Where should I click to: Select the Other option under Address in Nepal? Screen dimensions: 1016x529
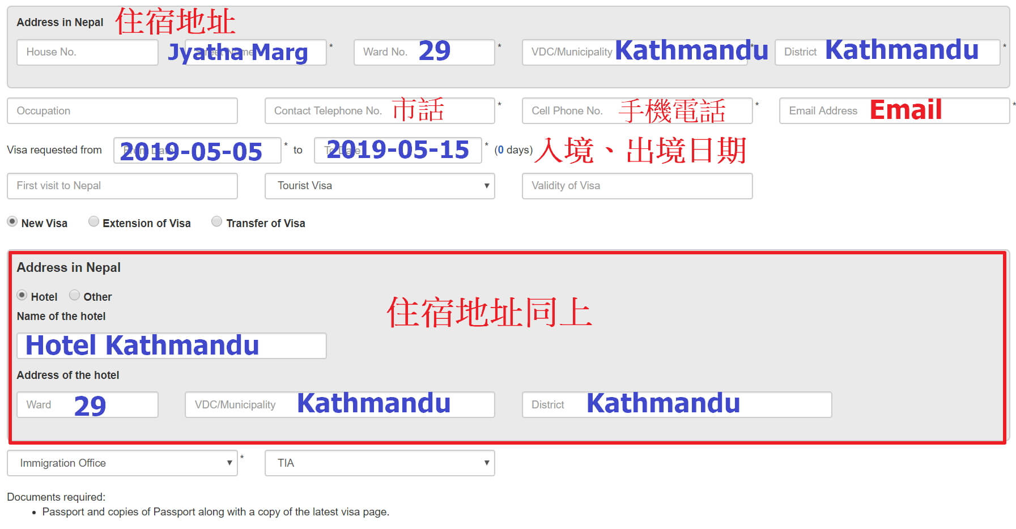[74, 295]
